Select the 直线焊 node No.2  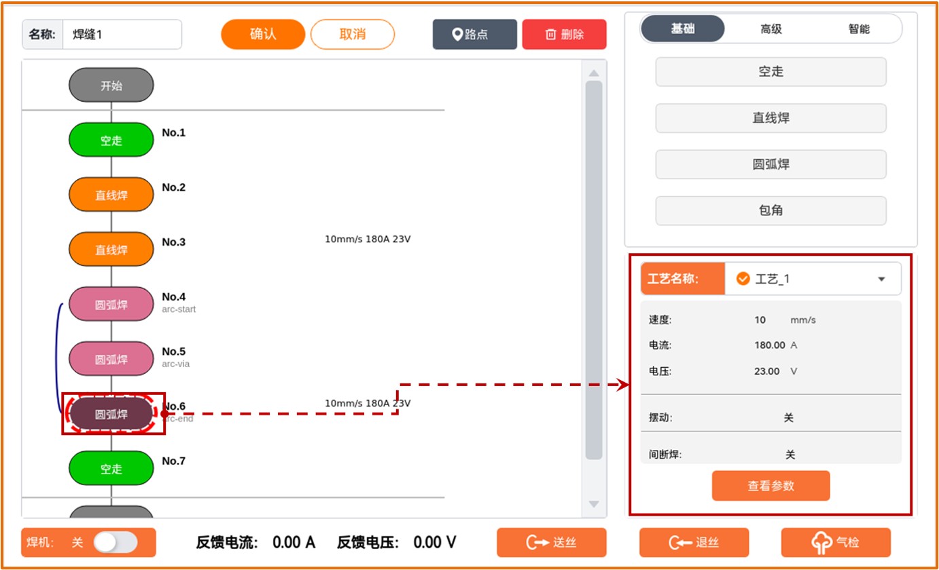111,195
